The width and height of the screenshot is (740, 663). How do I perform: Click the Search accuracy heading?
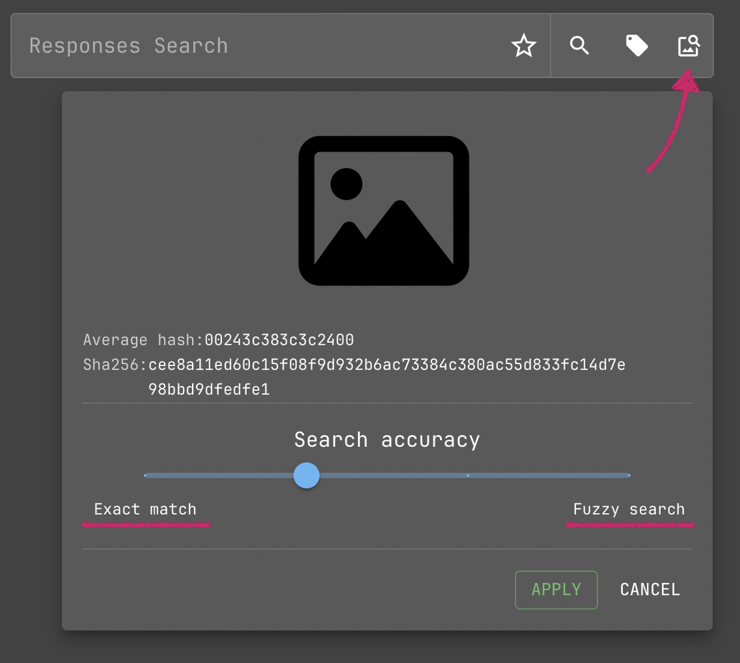pyautogui.click(x=387, y=439)
